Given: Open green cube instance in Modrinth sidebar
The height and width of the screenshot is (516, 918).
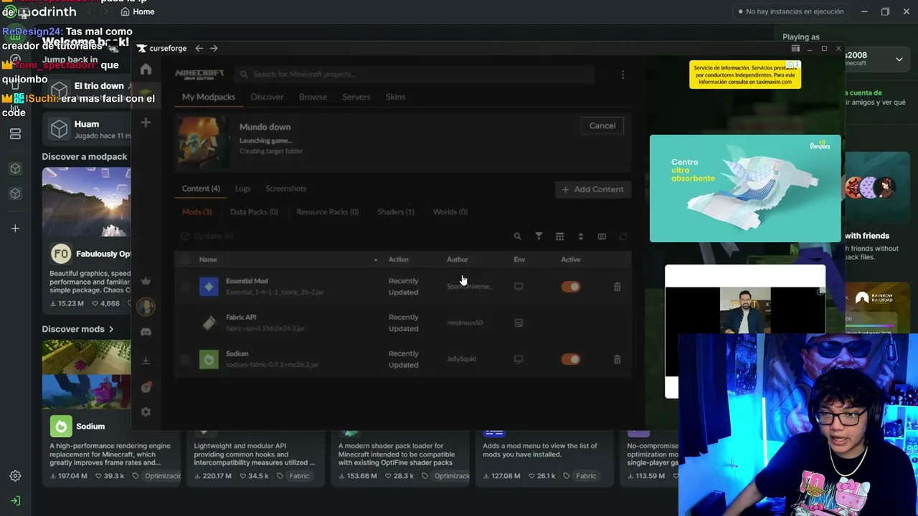Looking at the screenshot, I should [x=15, y=169].
